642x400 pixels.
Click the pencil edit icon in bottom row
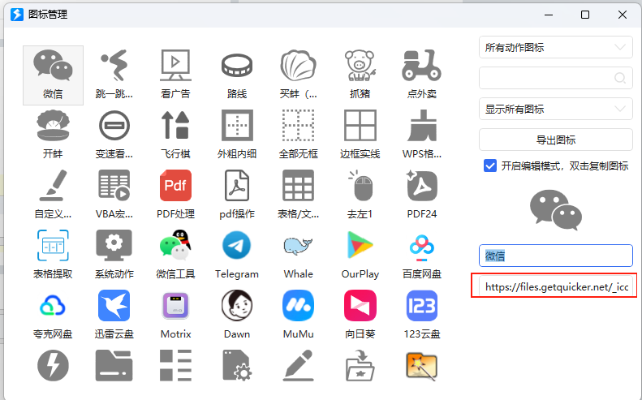[x=299, y=366]
